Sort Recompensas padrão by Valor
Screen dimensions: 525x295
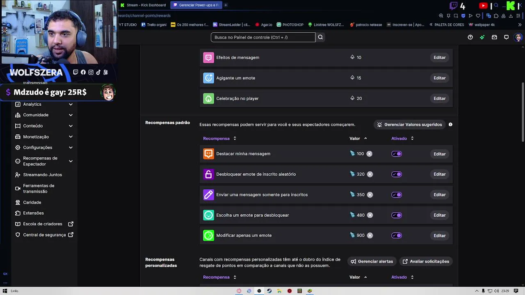pos(358,138)
